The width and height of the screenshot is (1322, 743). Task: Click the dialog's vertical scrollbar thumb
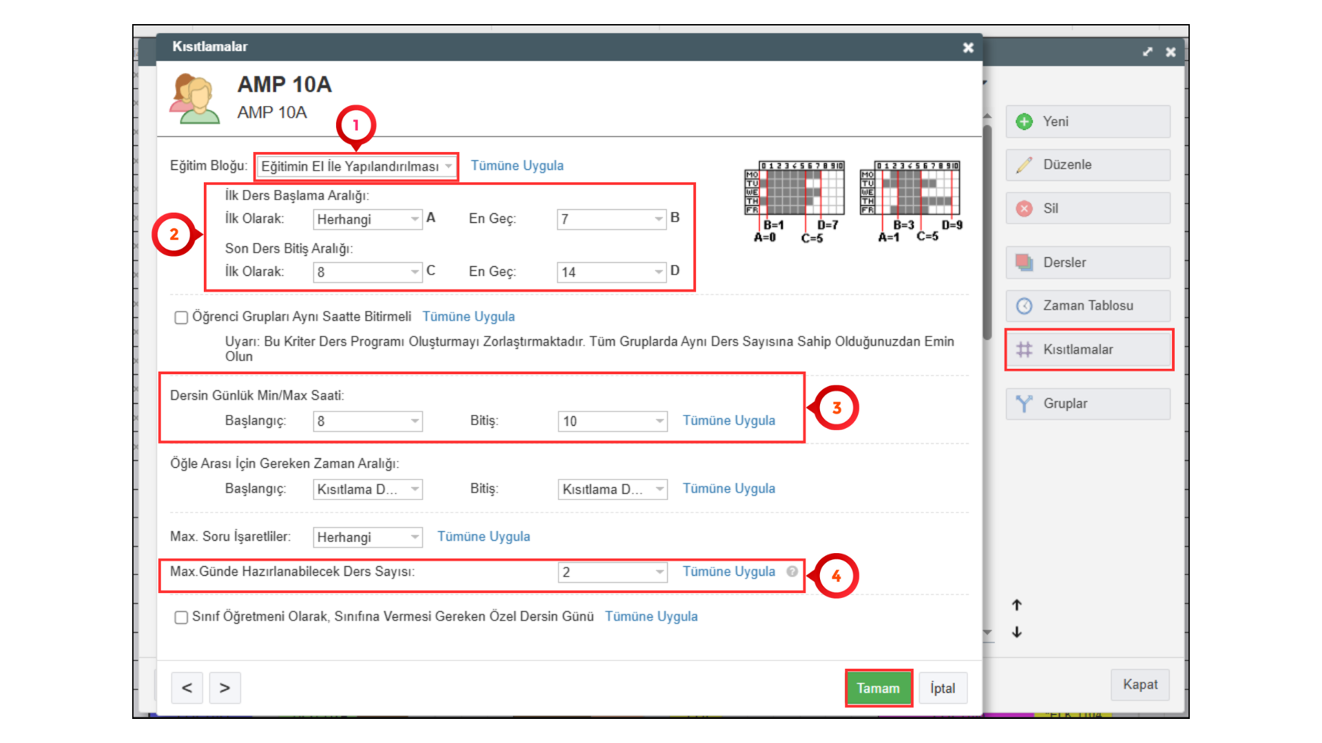click(987, 234)
